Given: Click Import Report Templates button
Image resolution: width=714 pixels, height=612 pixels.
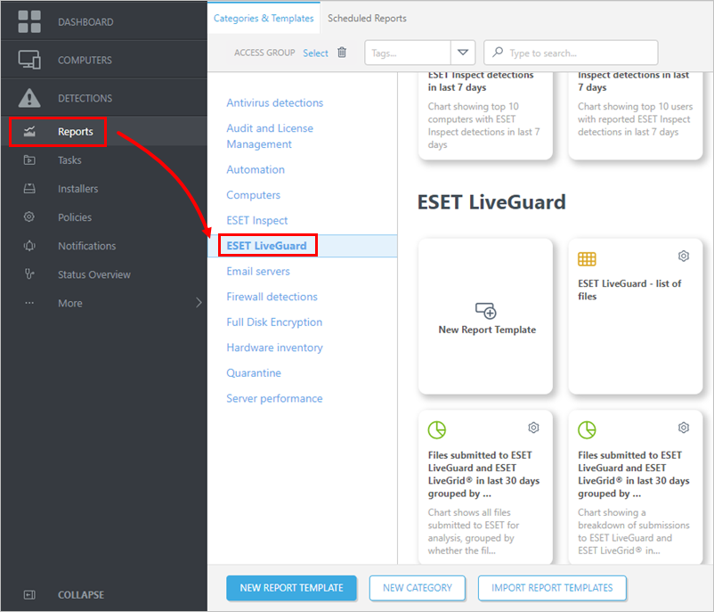Looking at the screenshot, I should (x=552, y=588).
